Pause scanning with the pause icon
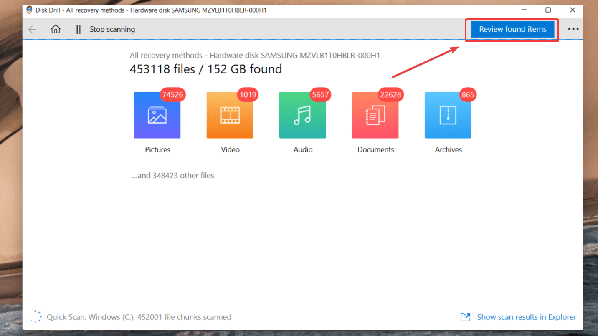 pos(78,29)
